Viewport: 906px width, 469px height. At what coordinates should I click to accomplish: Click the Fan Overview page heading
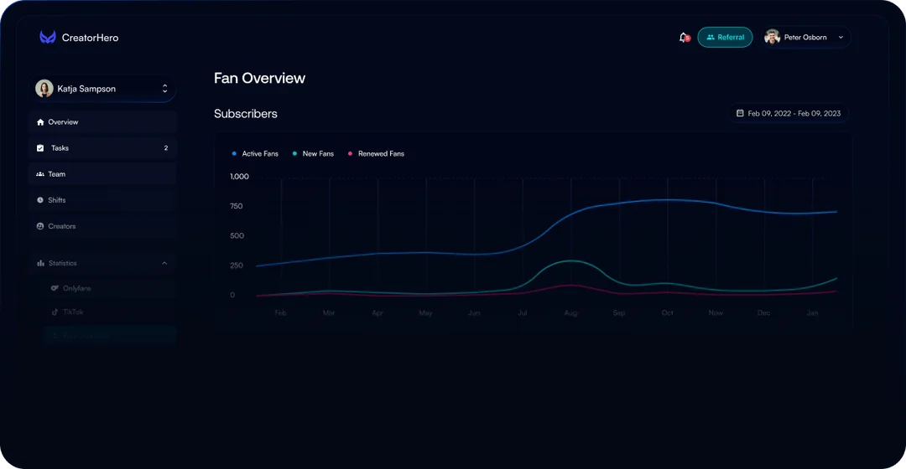tap(259, 79)
